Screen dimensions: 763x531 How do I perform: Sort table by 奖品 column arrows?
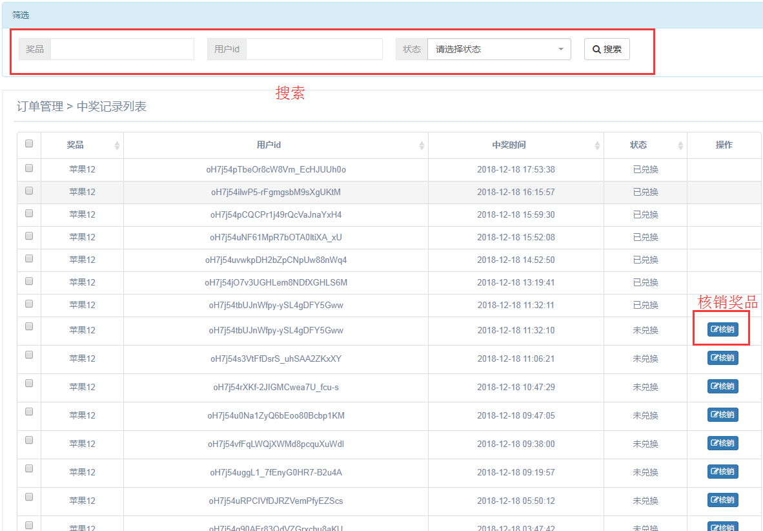coord(117,145)
